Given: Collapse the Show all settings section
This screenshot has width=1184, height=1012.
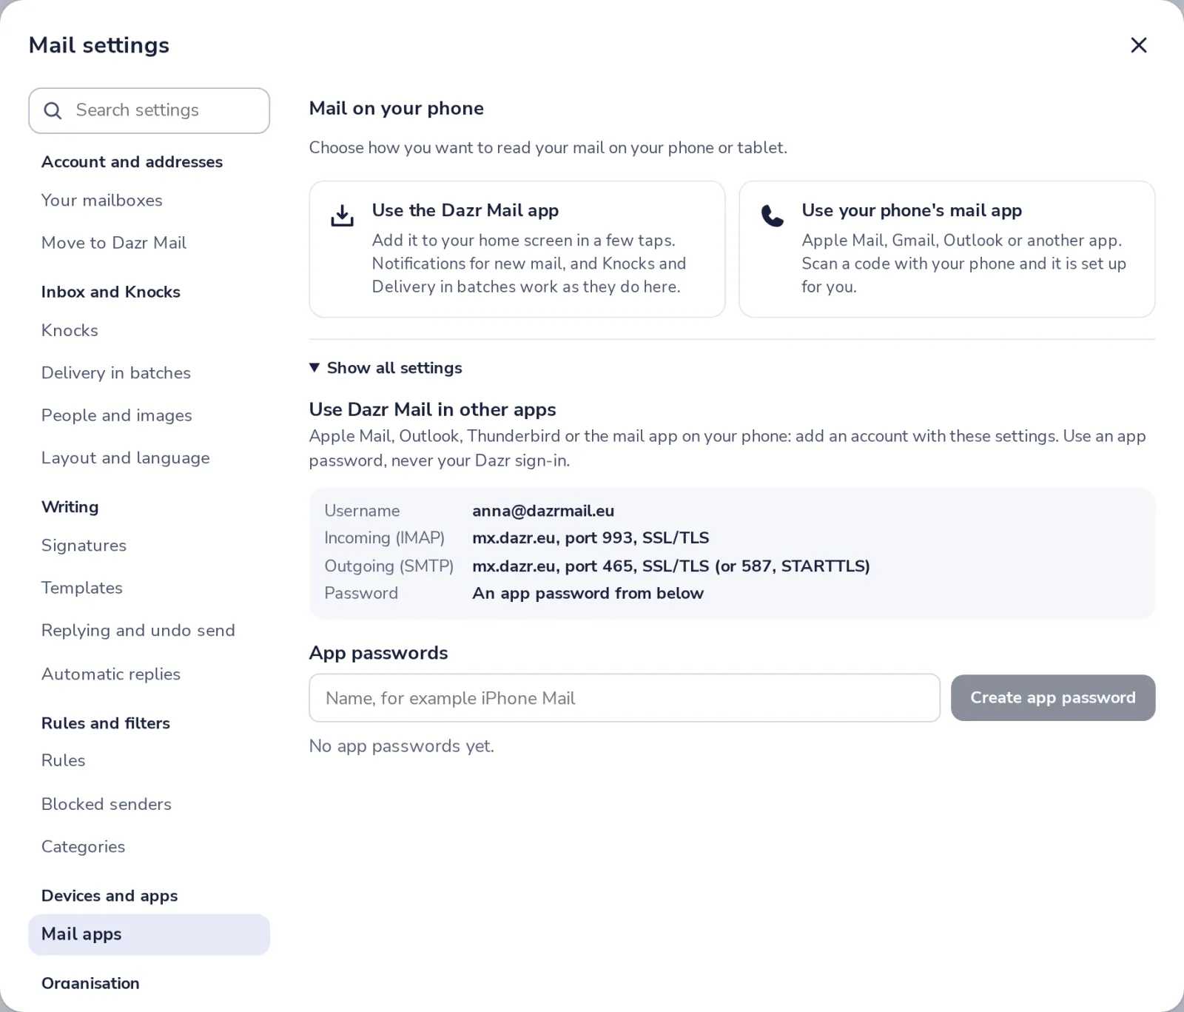Looking at the screenshot, I should click(386, 368).
